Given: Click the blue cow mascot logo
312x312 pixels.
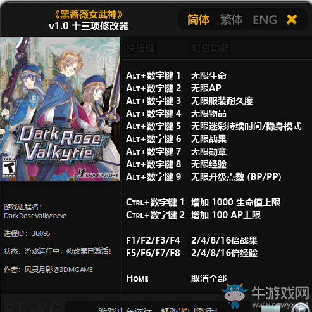Looking at the screenshot, I should point(235,295).
